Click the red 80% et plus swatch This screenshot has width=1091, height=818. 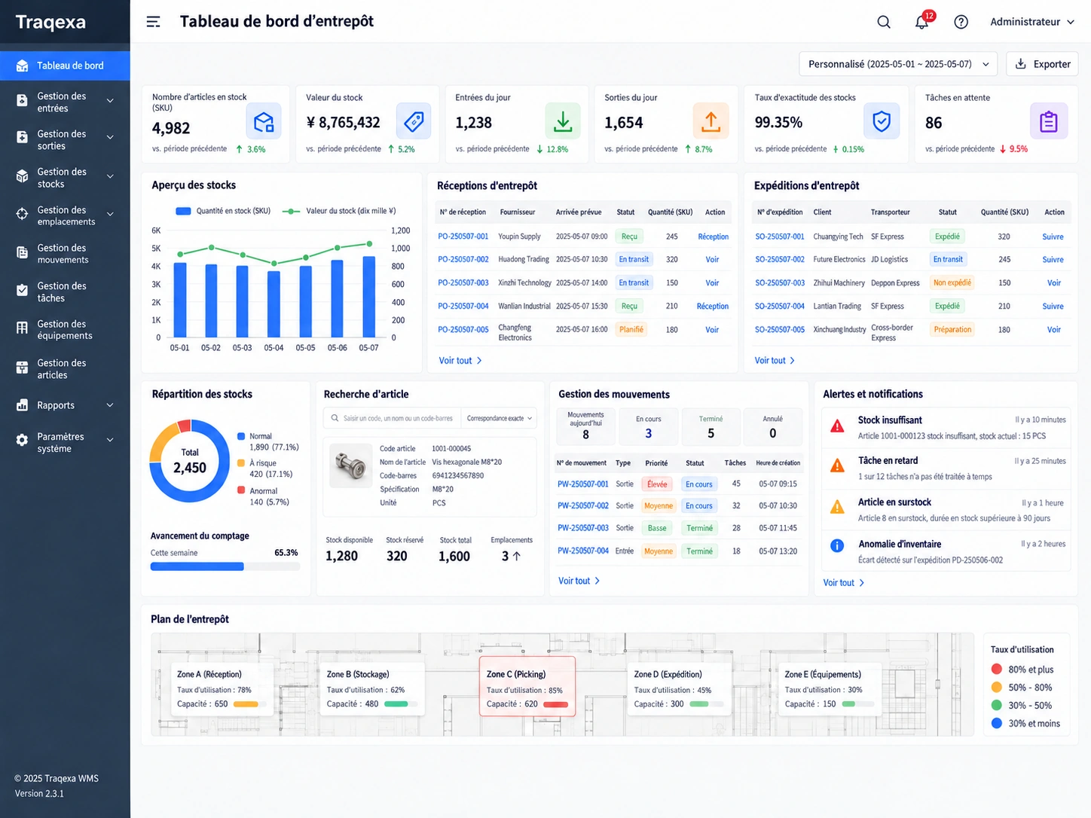coord(997,669)
